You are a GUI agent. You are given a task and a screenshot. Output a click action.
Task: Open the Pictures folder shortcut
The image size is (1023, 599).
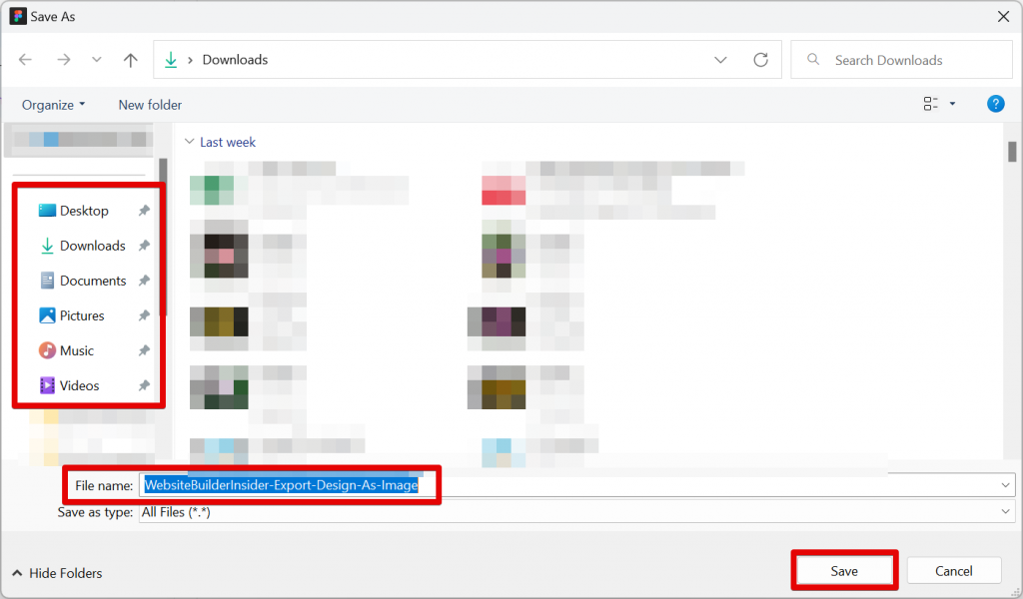tap(84, 315)
